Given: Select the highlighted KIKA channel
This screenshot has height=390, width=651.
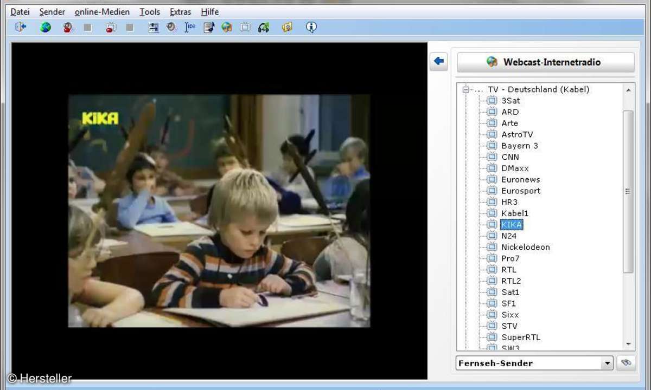Looking at the screenshot, I should [512, 224].
